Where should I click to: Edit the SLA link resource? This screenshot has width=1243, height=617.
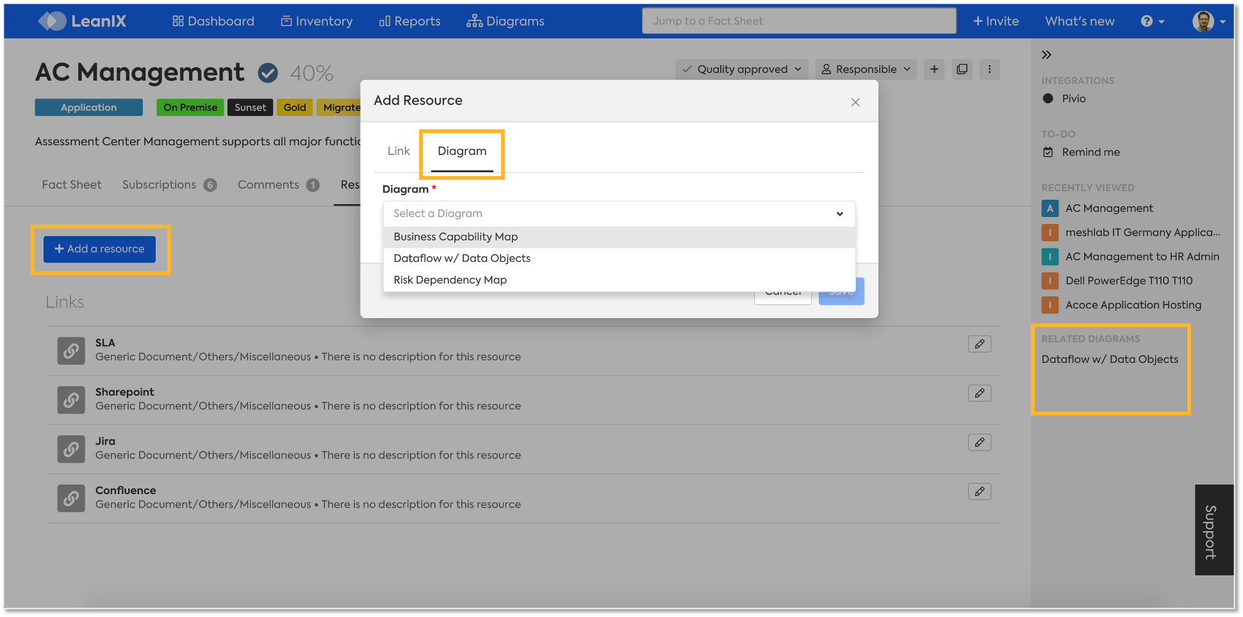click(x=980, y=344)
